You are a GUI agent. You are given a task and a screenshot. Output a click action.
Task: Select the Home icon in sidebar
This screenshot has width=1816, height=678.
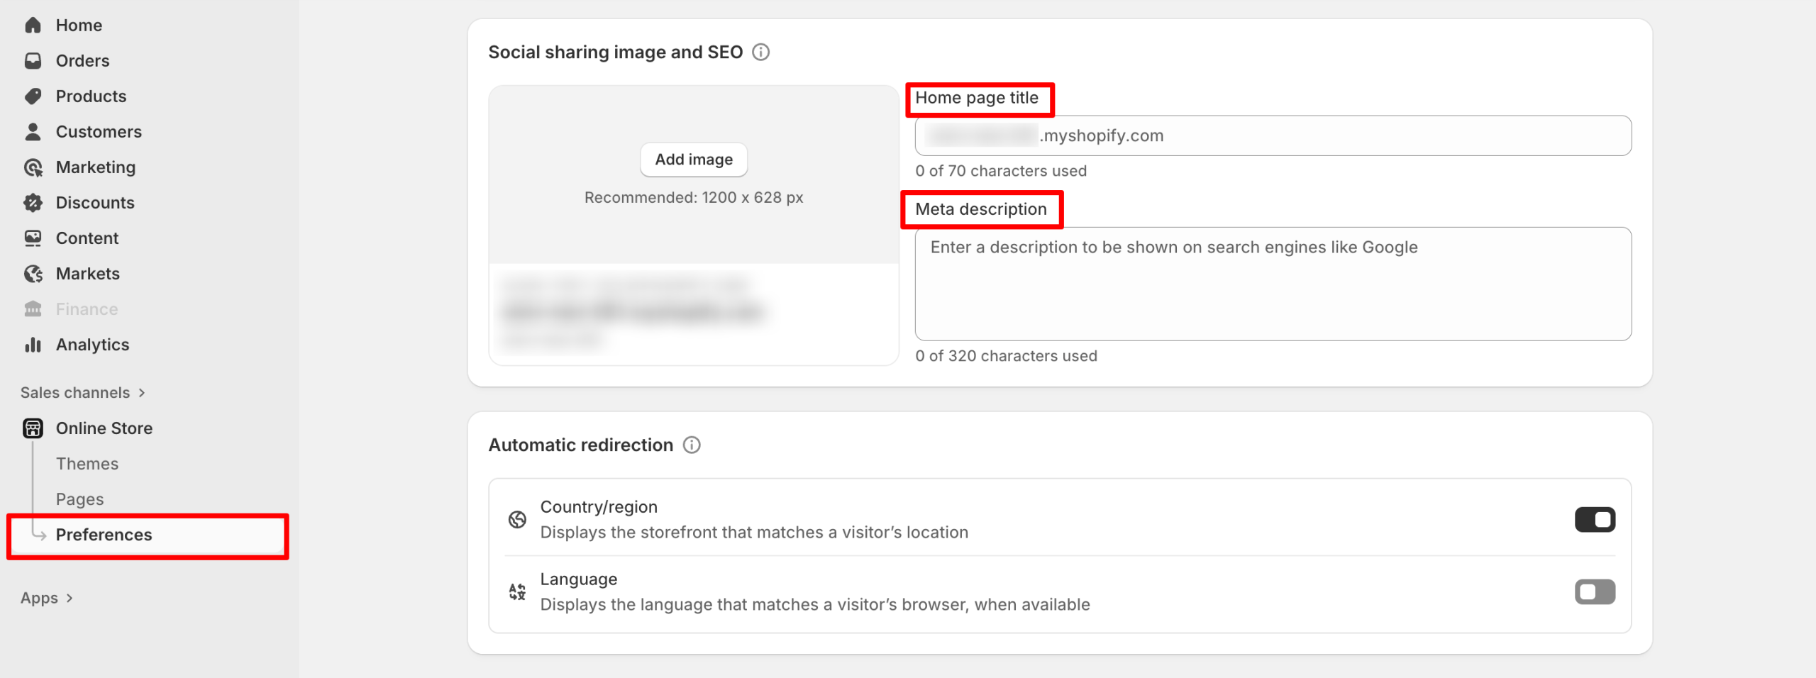pyautogui.click(x=33, y=25)
